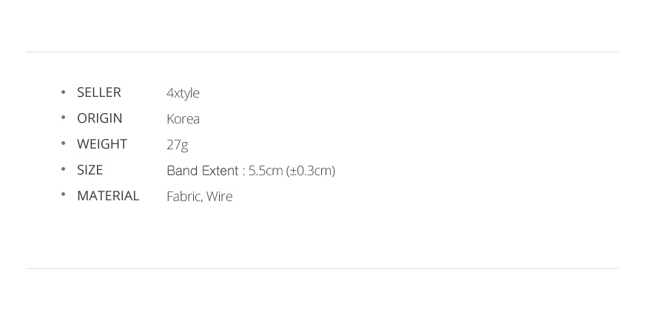Click the top horizontal divider line
This screenshot has width=646, height=323.
tap(322, 52)
